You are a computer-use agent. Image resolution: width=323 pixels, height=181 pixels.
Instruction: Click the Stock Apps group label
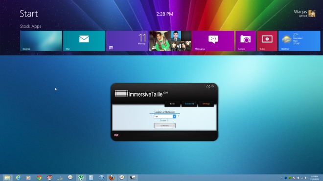[x=30, y=26]
